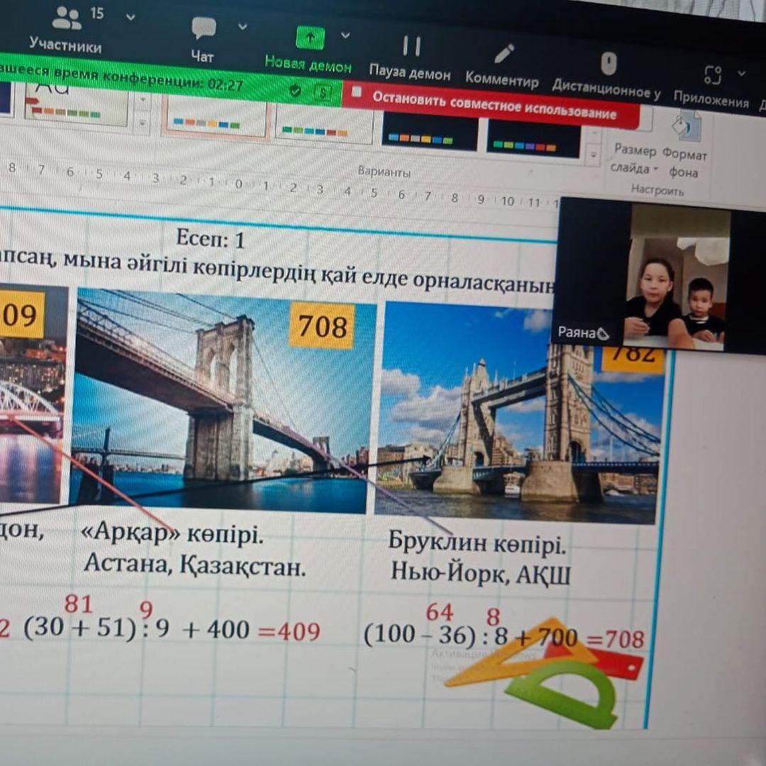Expand the chevron next to Приложения

(x=742, y=74)
